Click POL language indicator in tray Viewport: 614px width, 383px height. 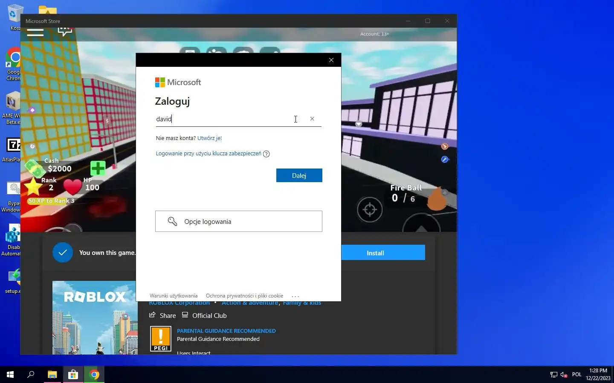[577, 374]
